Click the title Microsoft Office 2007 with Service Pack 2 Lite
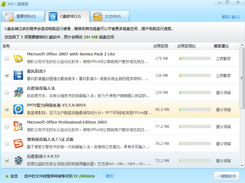245x183 pixels. (71, 54)
